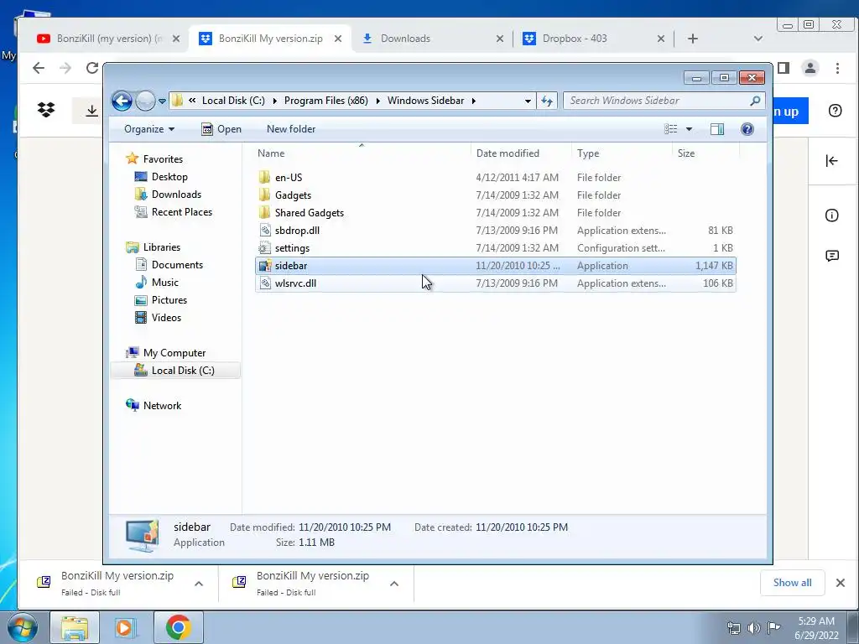This screenshot has height=644, width=859.
Task: Open Recent Places in Favorites
Action: [x=181, y=212]
